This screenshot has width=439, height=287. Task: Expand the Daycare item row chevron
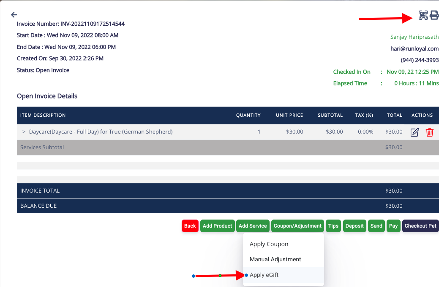pyautogui.click(x=24, y=131)
